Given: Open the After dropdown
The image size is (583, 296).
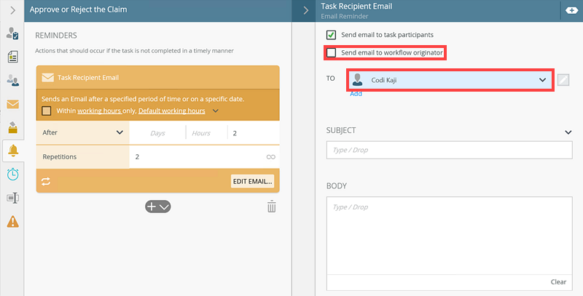Looking at the screenshot, I should [82, 132].
